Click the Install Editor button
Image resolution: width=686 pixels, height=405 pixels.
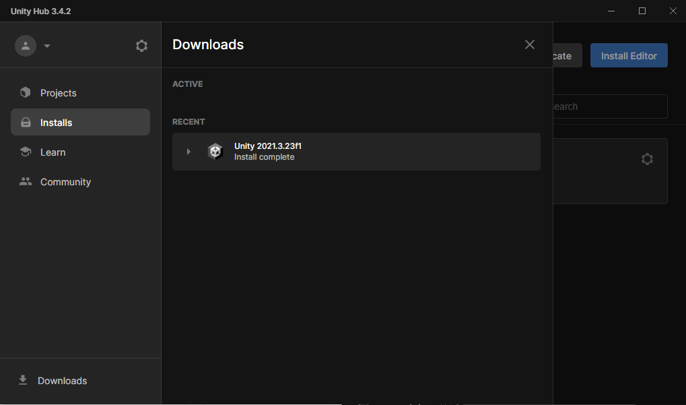coord(629,55)
